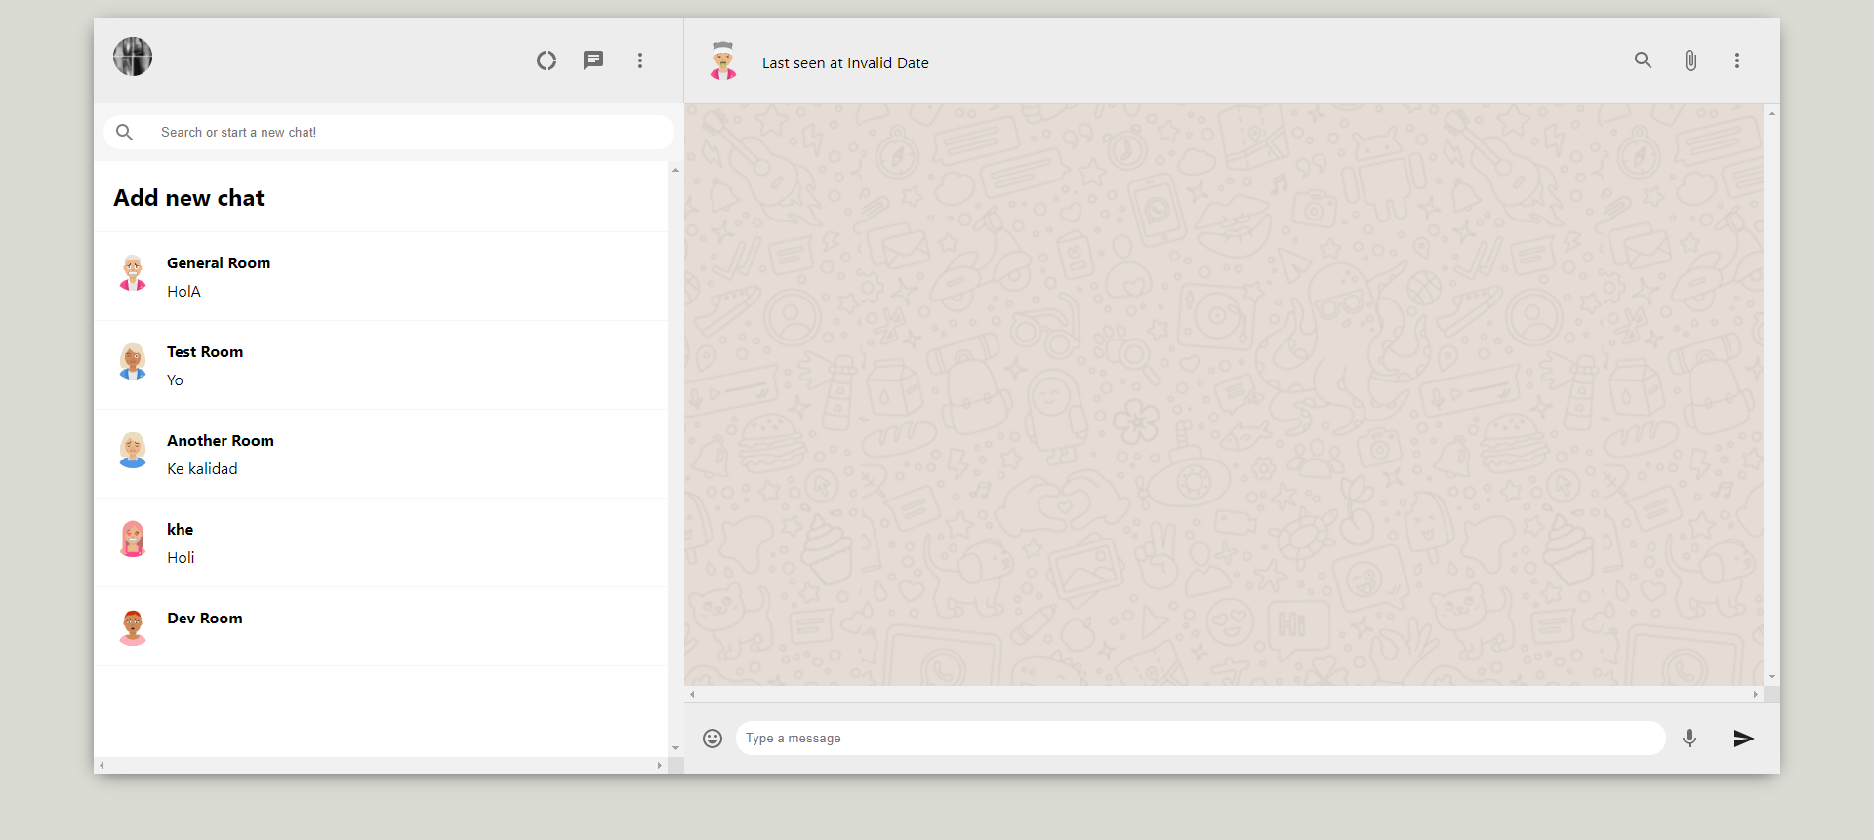Open new chat message icon
Screen dimensions: 1874x840
593,60
